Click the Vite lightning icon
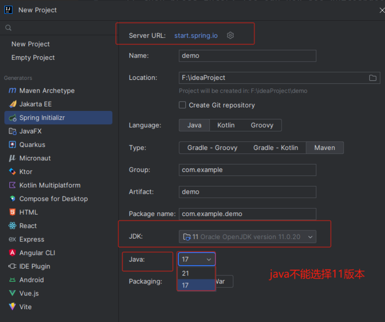 point(12,306)
